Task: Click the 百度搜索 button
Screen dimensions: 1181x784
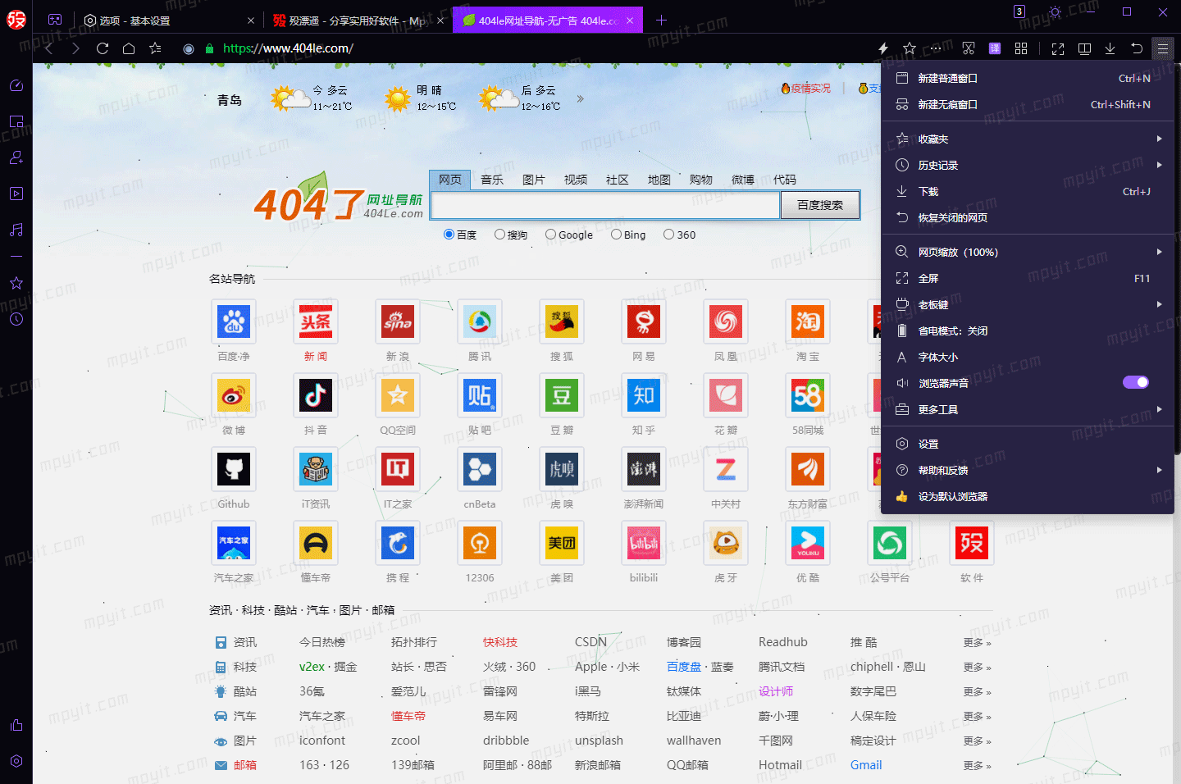Action: [820, 205]
